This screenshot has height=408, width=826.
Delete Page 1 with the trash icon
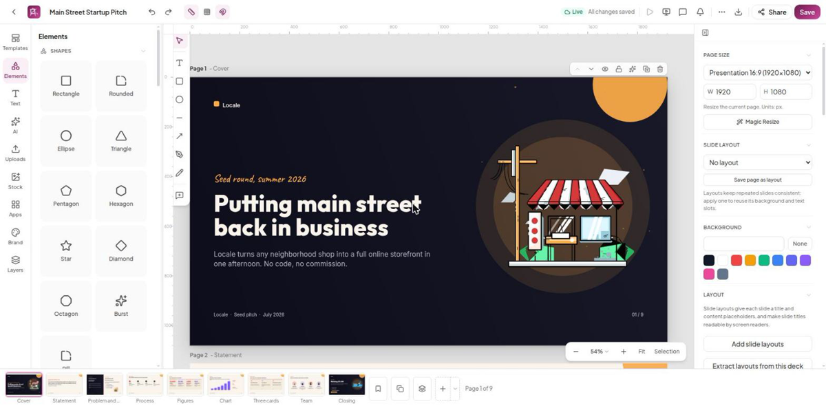click(660, 69)
